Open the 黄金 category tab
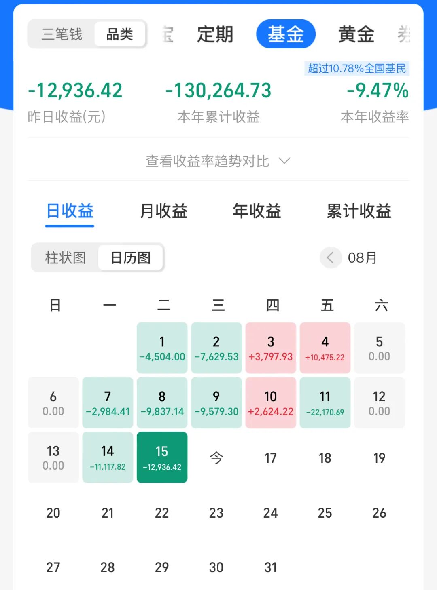 point(356,34)
